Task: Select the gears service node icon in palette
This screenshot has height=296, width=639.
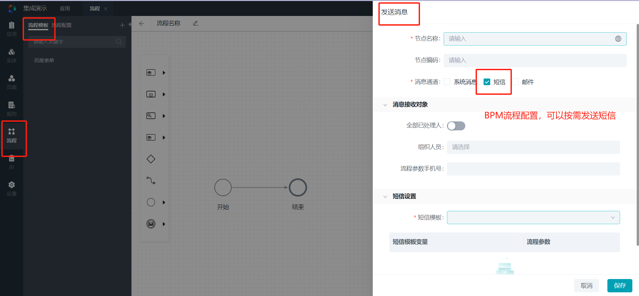Action: [x=151, y=116]
